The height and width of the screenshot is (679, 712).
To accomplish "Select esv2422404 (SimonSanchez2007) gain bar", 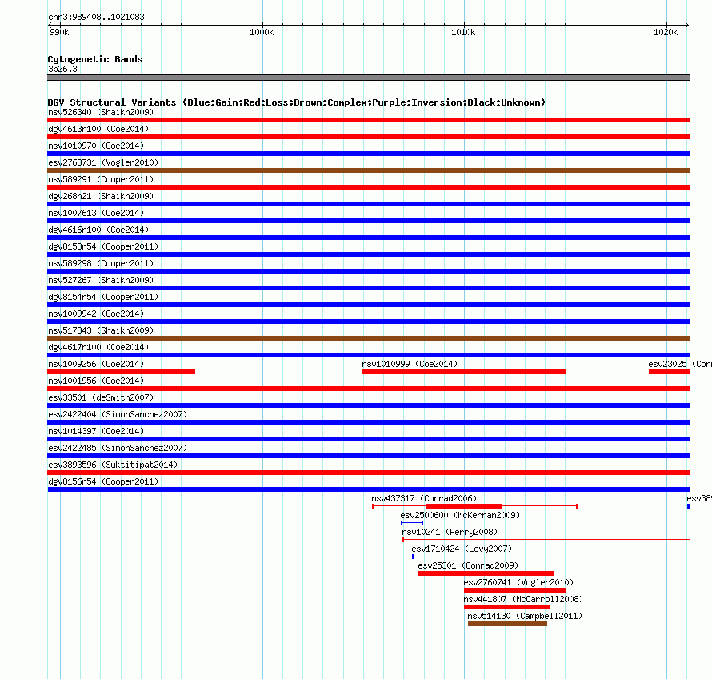I will coord(368,422).
